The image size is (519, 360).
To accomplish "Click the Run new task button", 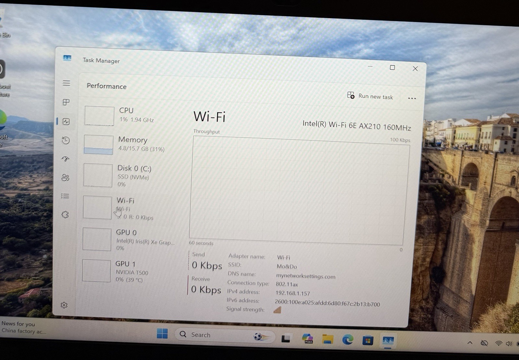I will 370,96.
